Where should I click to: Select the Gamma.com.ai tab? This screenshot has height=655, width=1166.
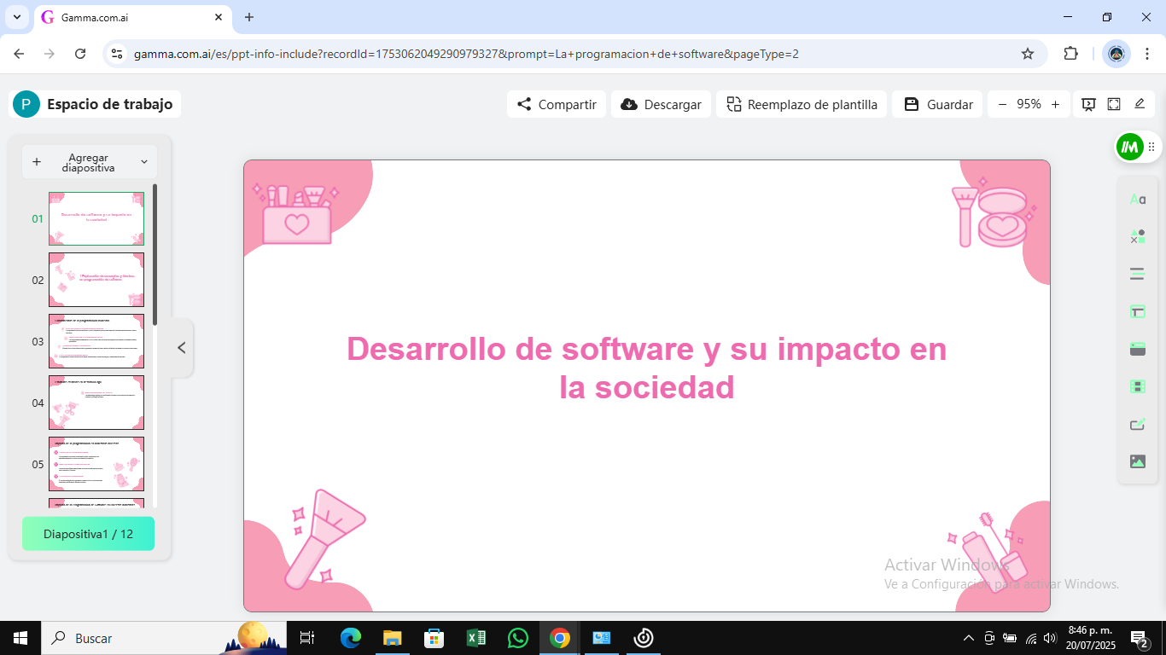coord(131,17)
